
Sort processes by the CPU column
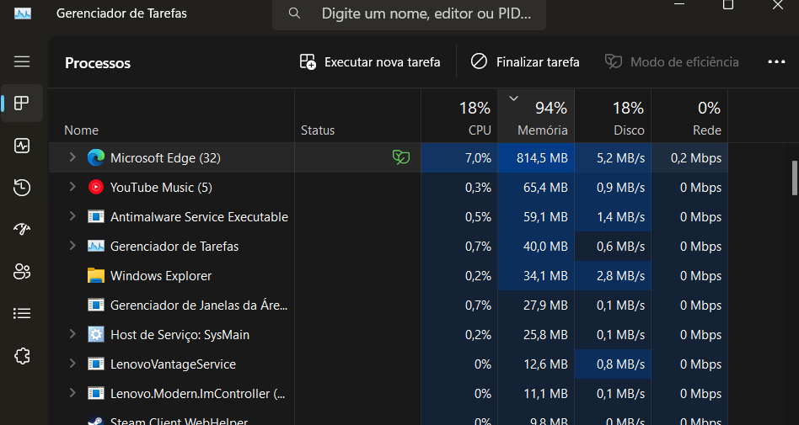pos(459,116)
